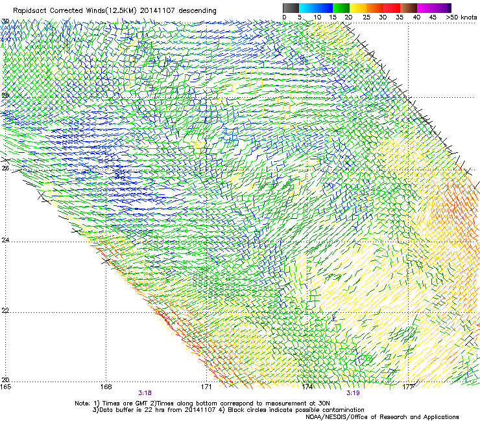Click the longitude label '165' at bottom

pyautogui.click(x=5, y=387)
